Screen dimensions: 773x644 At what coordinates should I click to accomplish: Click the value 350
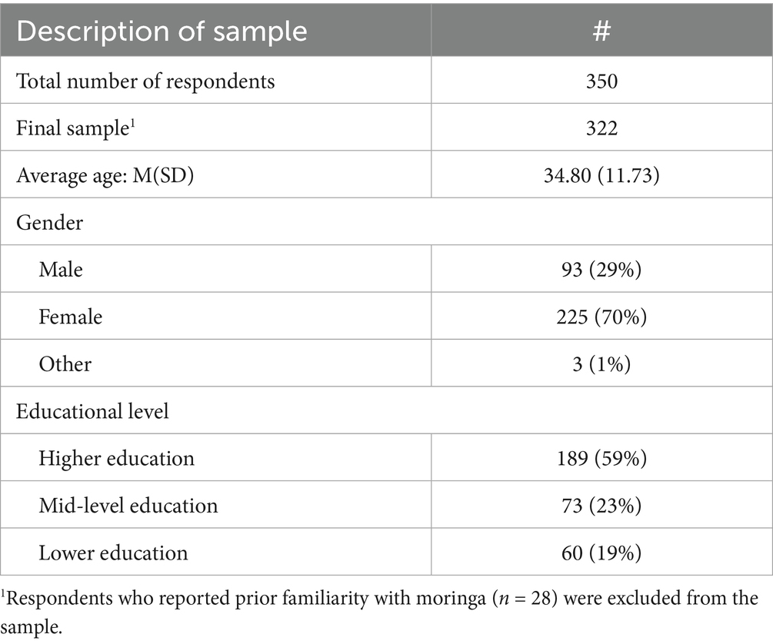click(x=601, y=81)
